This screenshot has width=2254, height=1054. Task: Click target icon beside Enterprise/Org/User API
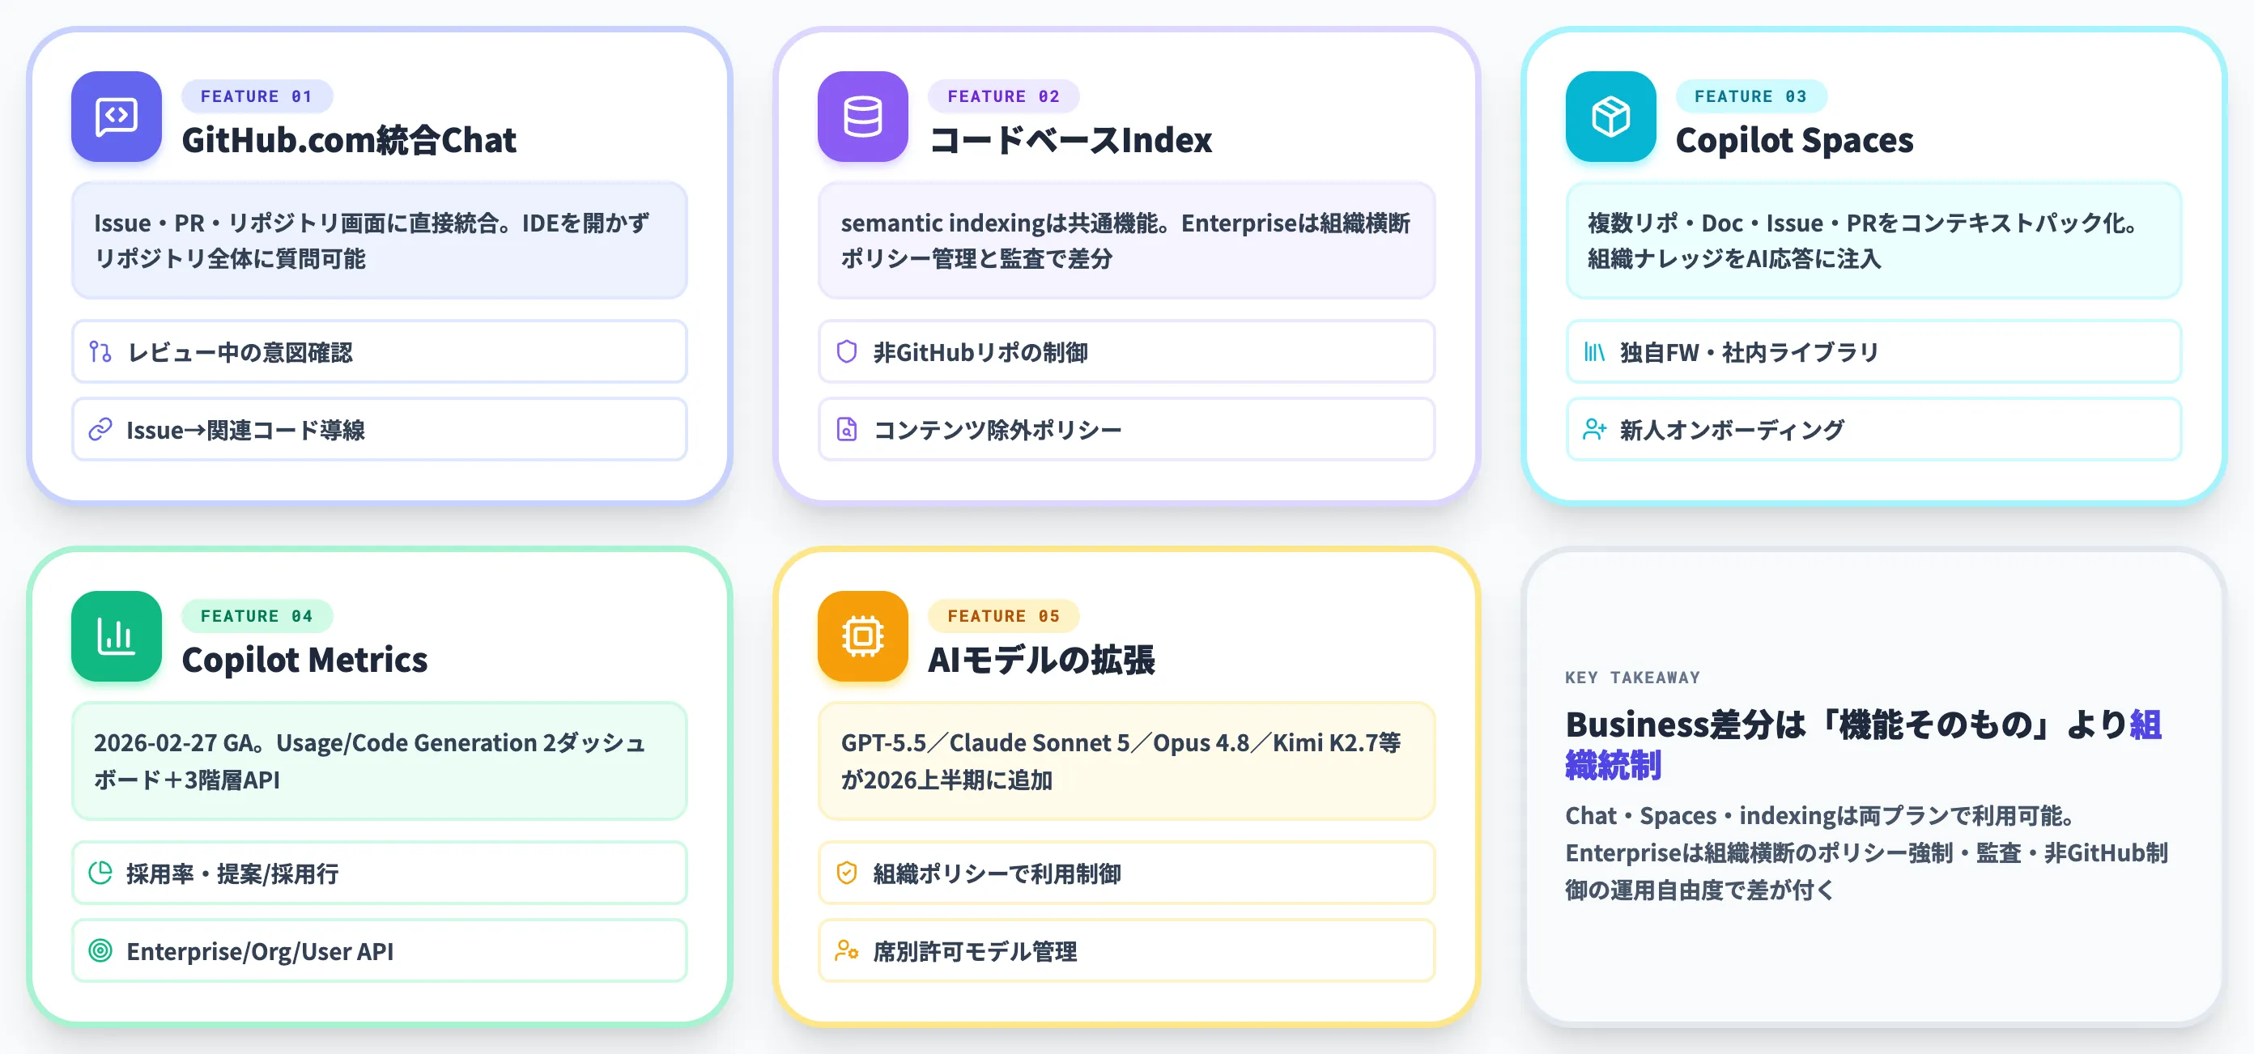point(100,950)
